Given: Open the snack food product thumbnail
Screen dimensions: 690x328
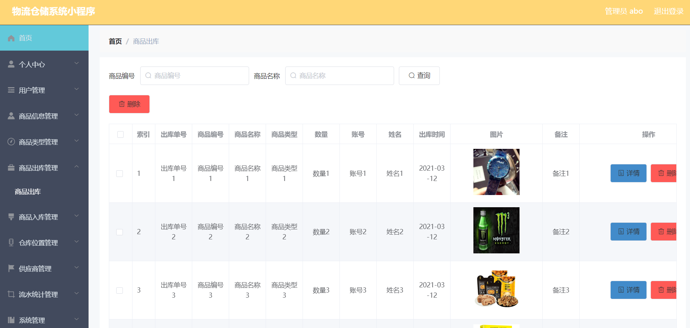Looking at the screenshot, I should click(x=496, y=288).
